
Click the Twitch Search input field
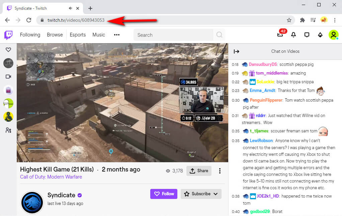[x=173, y=35]
